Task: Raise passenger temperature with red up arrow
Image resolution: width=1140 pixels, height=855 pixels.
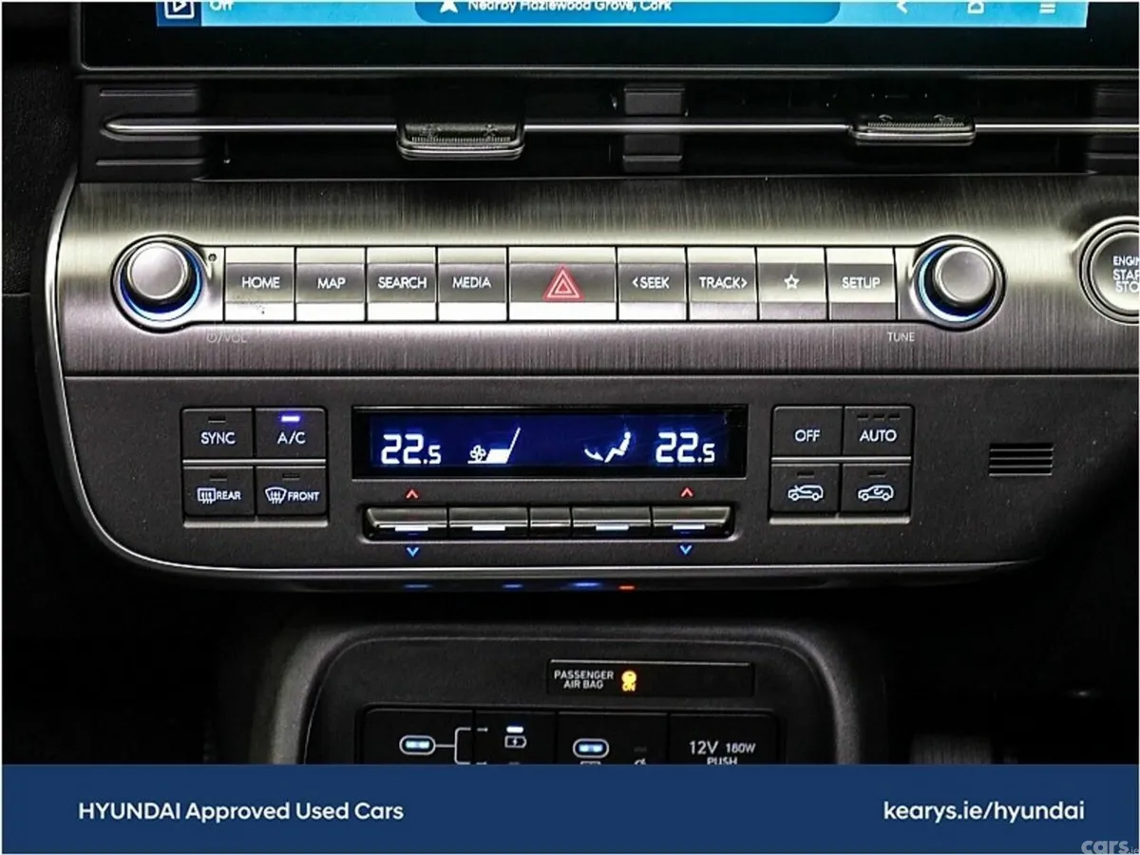Action: (686, 493)
